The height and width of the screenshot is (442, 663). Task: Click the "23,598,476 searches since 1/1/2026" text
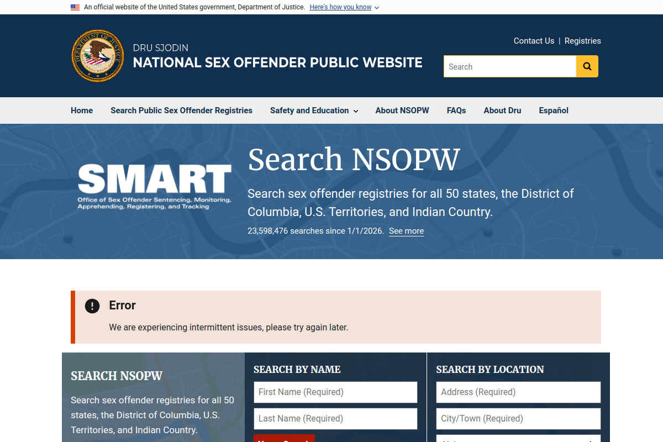click(315, 231)
